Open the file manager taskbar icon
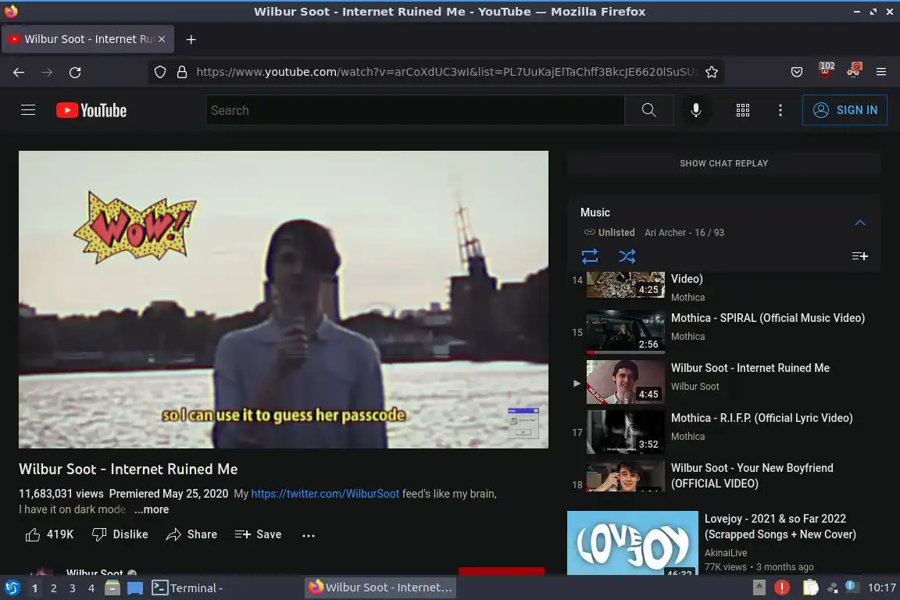 point(112,587)
